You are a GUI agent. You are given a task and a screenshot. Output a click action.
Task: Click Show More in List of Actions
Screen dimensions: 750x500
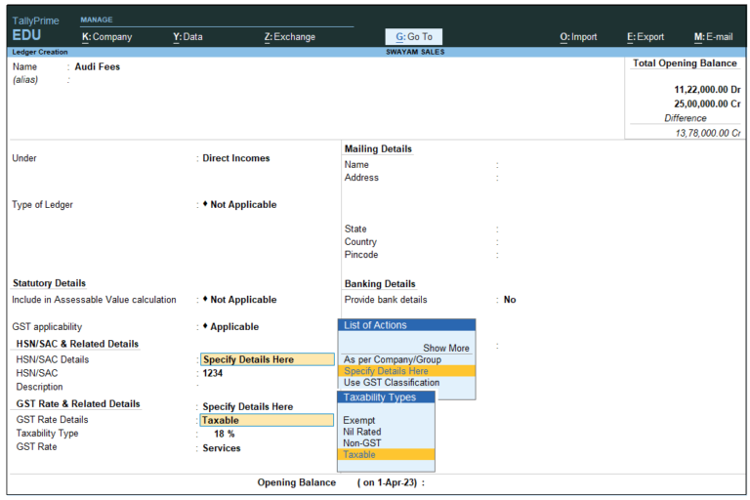445,349
